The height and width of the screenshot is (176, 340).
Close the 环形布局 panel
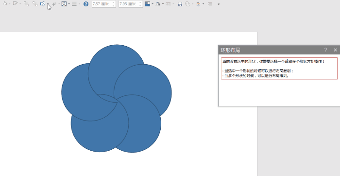[x=335, y=50]
